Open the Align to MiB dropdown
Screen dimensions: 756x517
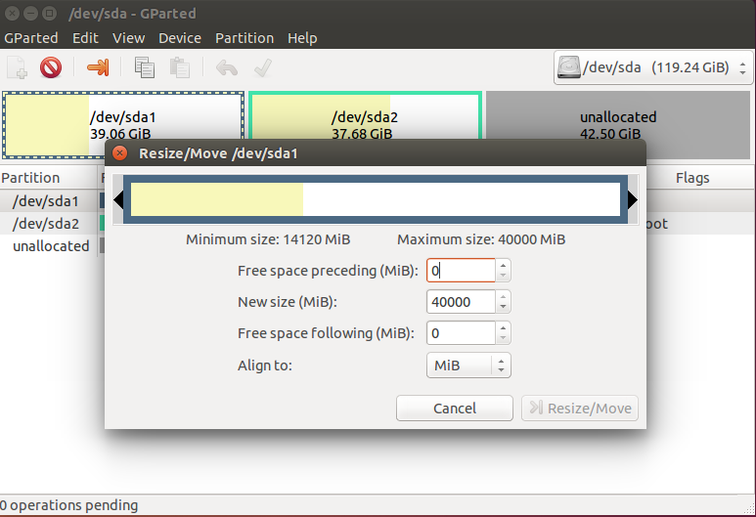pyautogui.click(x=468, y=366)
